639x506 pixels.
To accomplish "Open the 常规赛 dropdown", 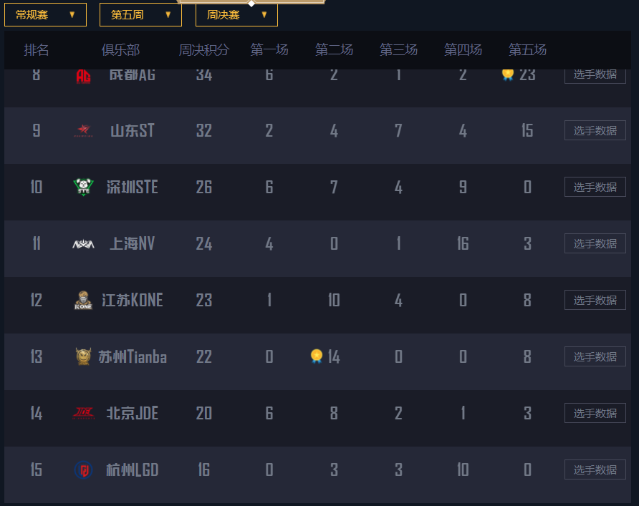I will [x=45, y=15].
